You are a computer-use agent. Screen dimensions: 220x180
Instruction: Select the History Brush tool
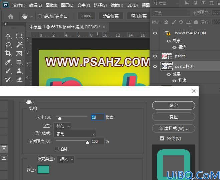pyautogui.click(x=8, y=80)
